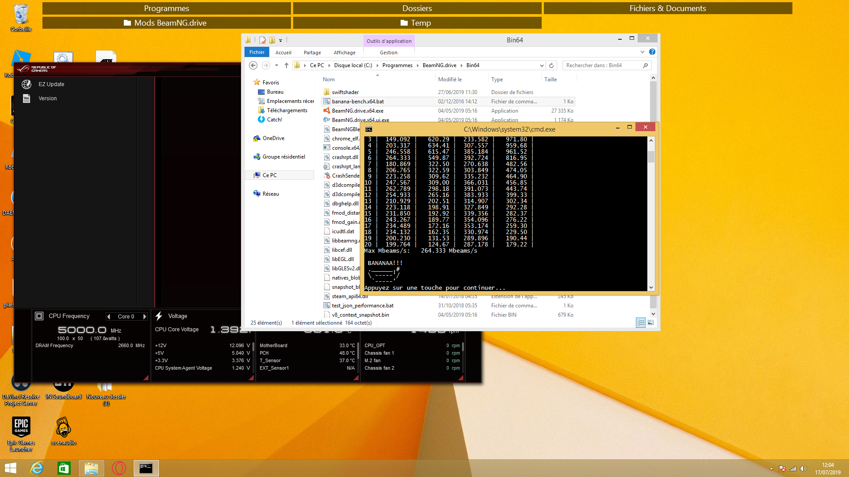Image resolution: width=849 pixels, height=477 pixels.
Task: Click down arrow of cmd.exe scrollbar
Action: point(651,288)
